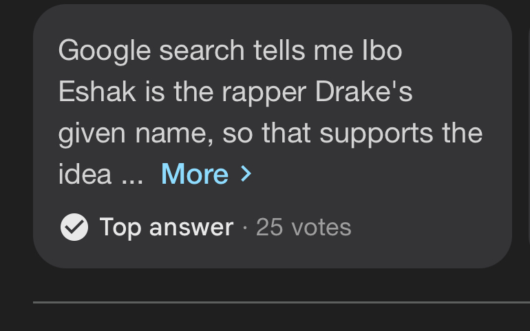Viewport: 530px width, 331px height.
Task: Select the Top answer label
Action: 167,227
